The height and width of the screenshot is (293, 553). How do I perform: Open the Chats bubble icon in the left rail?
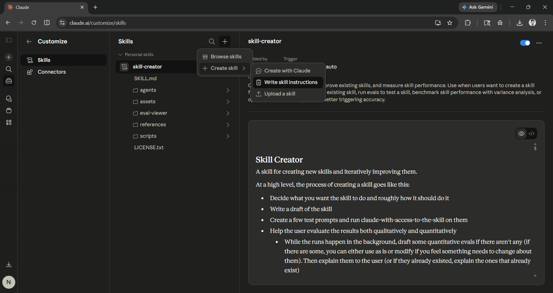click(9, 99)
